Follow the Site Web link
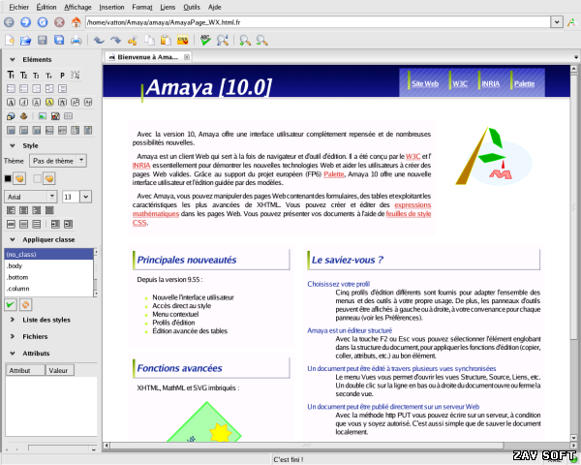Screen dimensions: 581x465 pyautogui.click(x=425, y=83)
